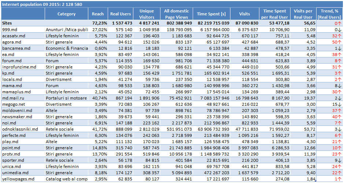Click the play.md site cell
This screenshot has width=344, height=183.
click(23, 142)
